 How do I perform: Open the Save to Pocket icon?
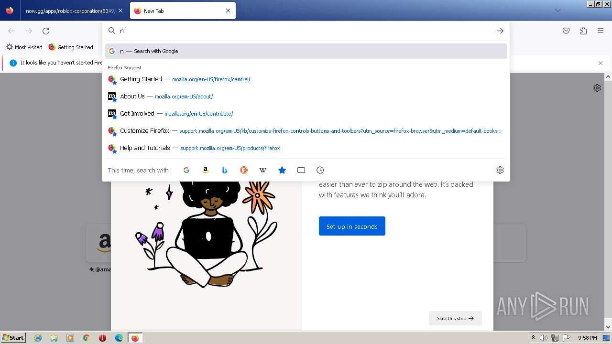point(566,31)
